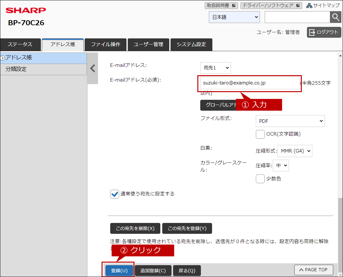The width and height of the screenshot is (343, 277).
Task: Open the 日本語 language dropdown
Action: click(x=234, y=17)
